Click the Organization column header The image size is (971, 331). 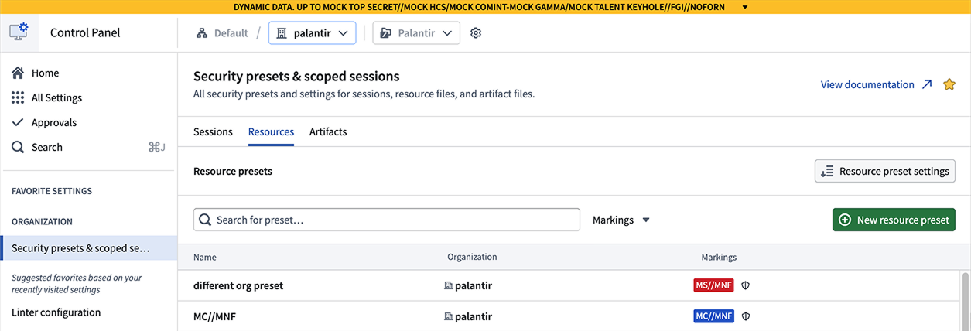pos(472,257)
